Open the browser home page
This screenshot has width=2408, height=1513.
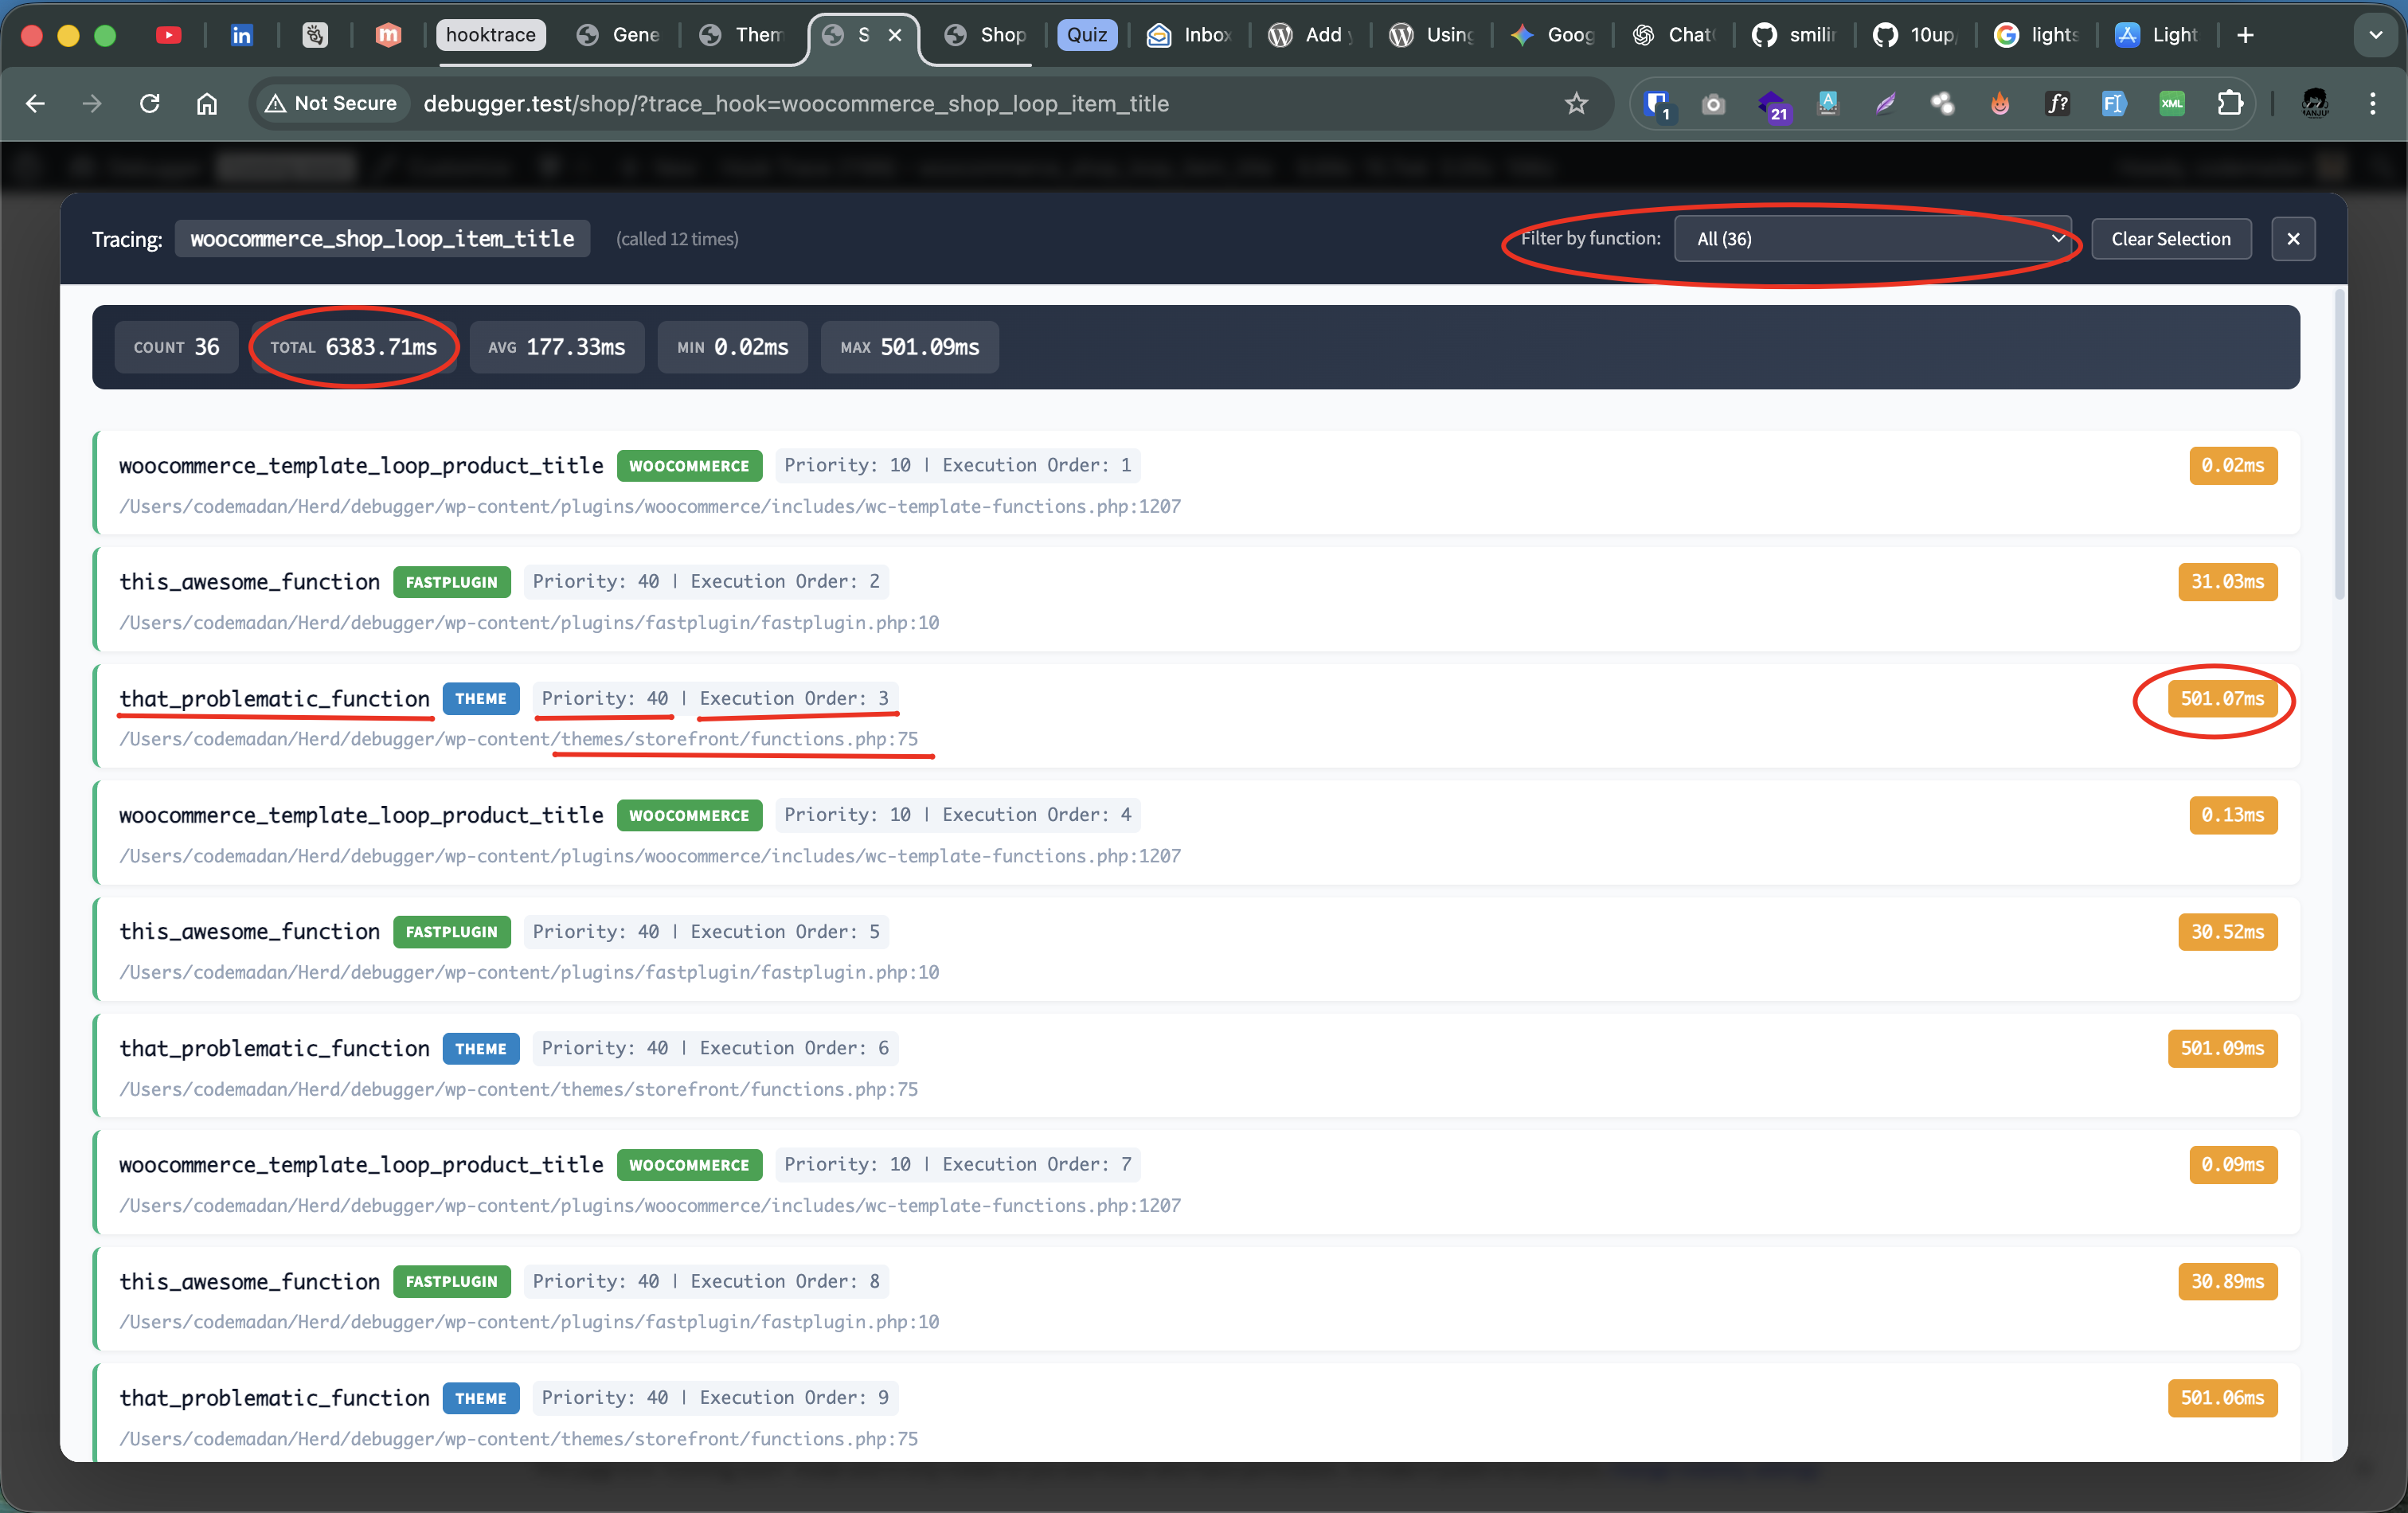tap(207, 103)
